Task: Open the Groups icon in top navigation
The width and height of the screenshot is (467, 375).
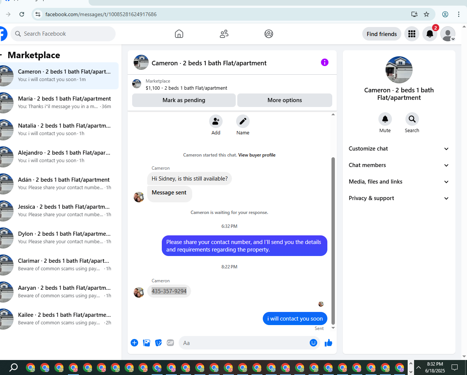Action: [269, 34]
